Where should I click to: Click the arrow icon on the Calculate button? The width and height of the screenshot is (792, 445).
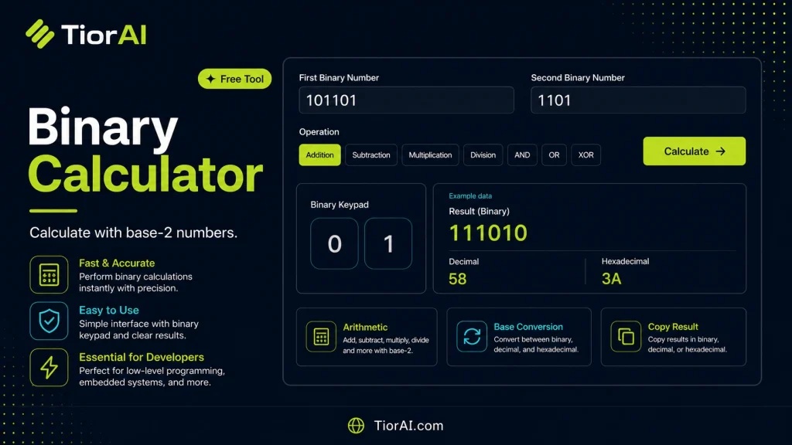721,151
